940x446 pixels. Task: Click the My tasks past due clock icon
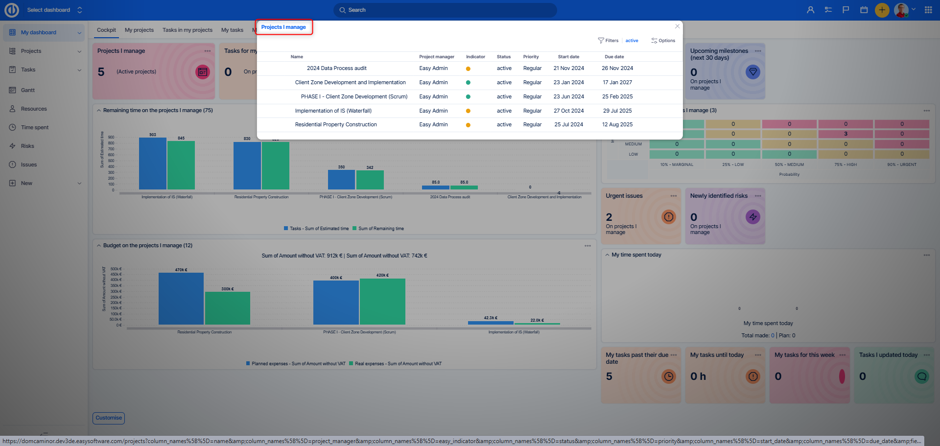(x=668, y=376)
